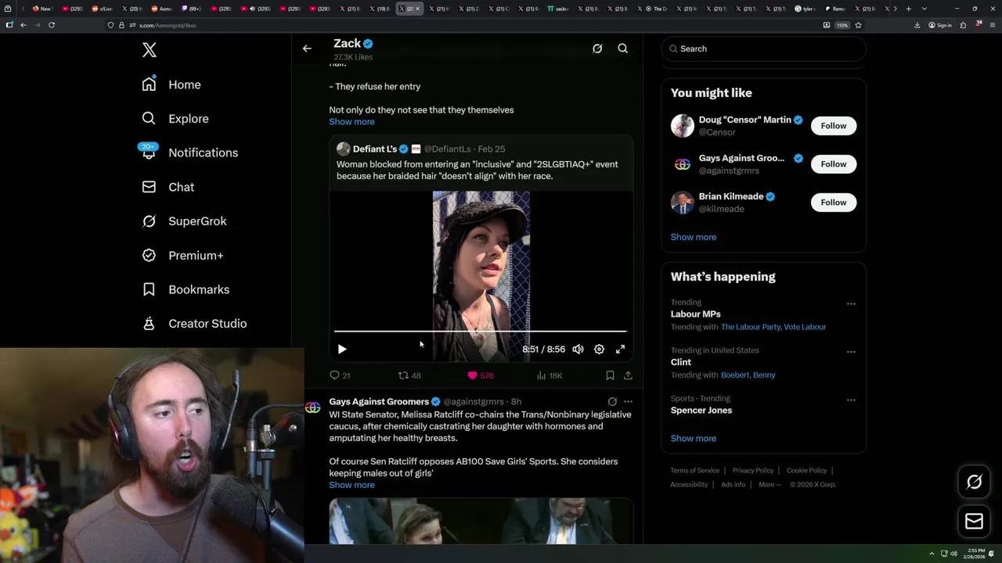Open more options for Labour MPs trend

click(x=851, y=303)
